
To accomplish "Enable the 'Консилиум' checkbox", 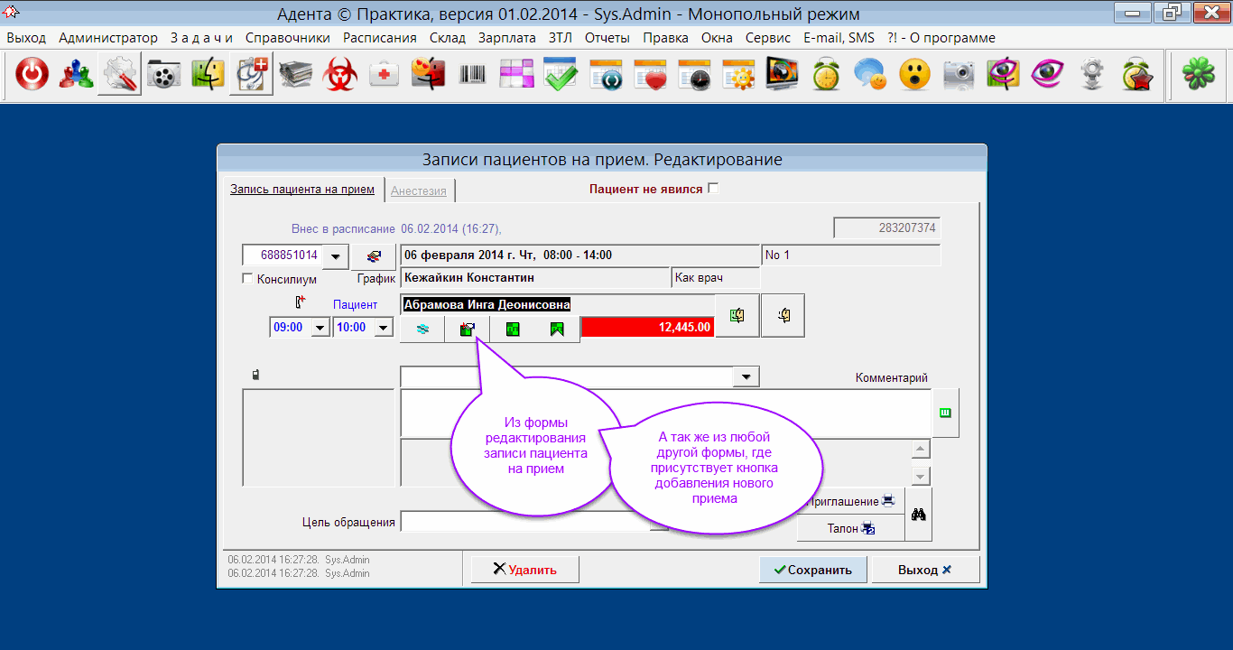I will point(248,279).
